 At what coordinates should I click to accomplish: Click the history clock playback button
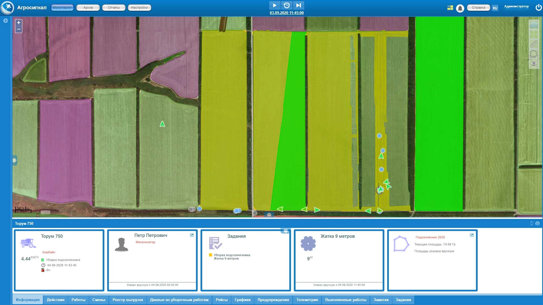click(x=286, y=5)
